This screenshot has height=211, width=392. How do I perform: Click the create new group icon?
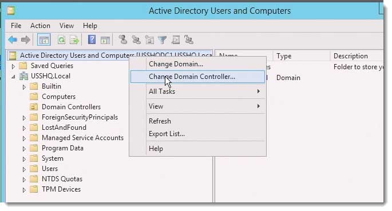(136, 39)
